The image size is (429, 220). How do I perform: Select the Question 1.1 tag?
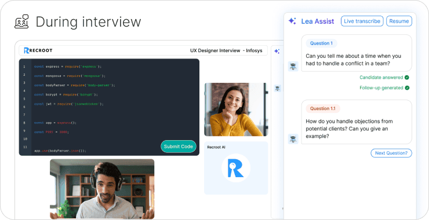coord(322,108)
